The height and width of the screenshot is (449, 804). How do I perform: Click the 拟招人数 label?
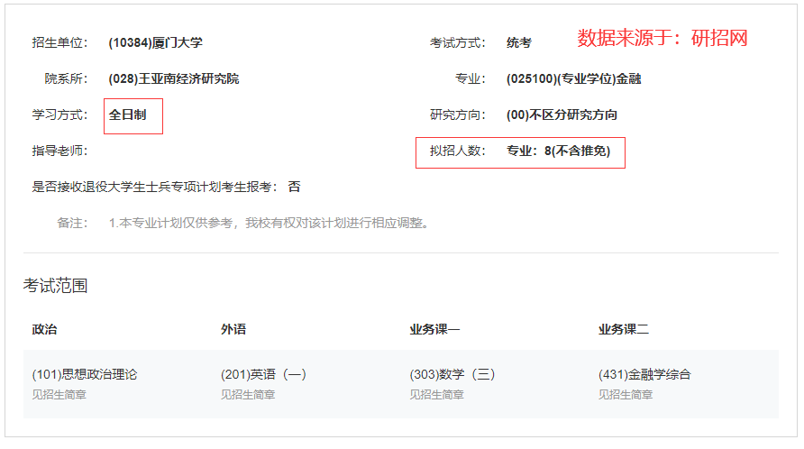point(457,151)
